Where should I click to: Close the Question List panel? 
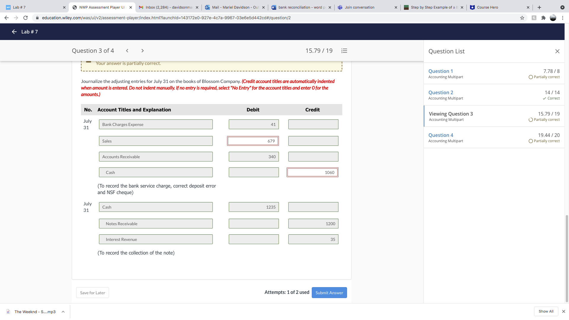[557, 51]
